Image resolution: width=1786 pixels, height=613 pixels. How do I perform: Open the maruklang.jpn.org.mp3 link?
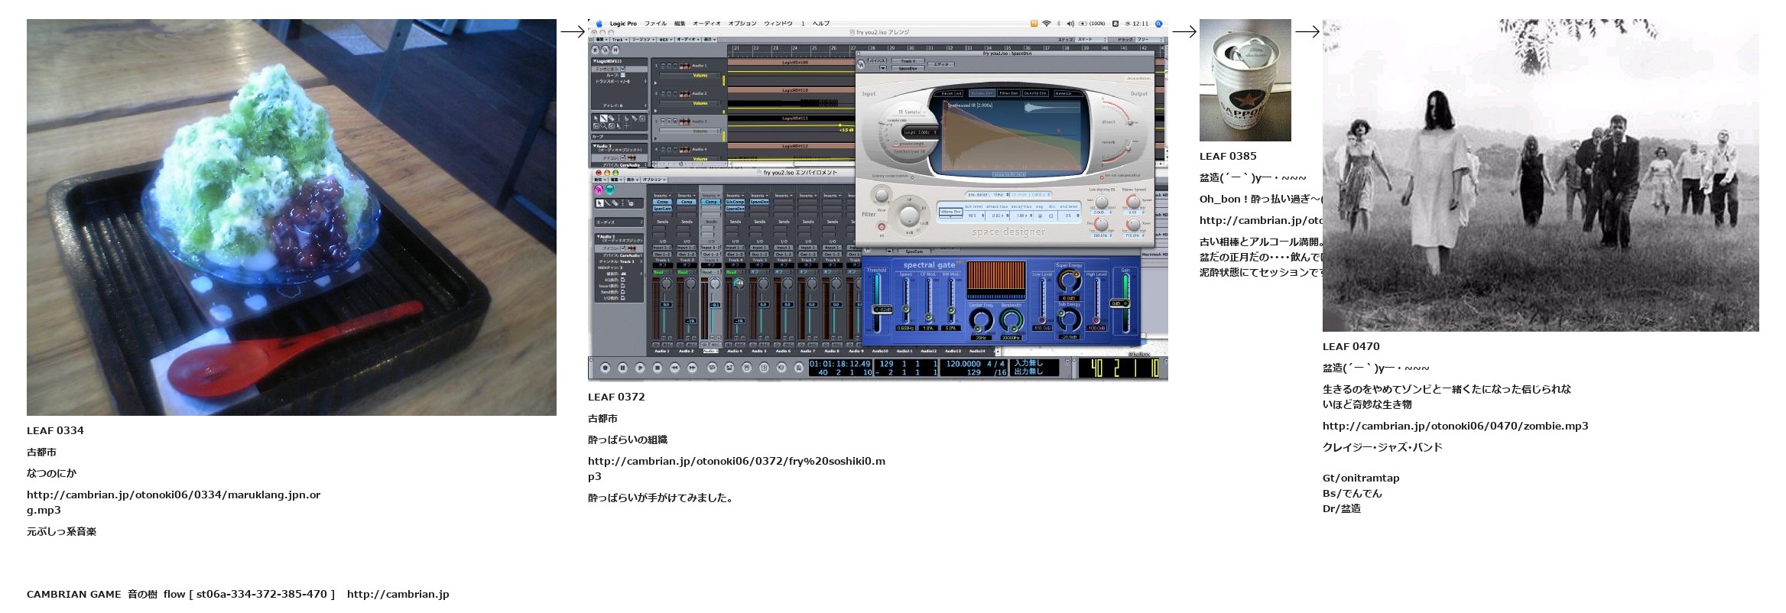[174, 502]
